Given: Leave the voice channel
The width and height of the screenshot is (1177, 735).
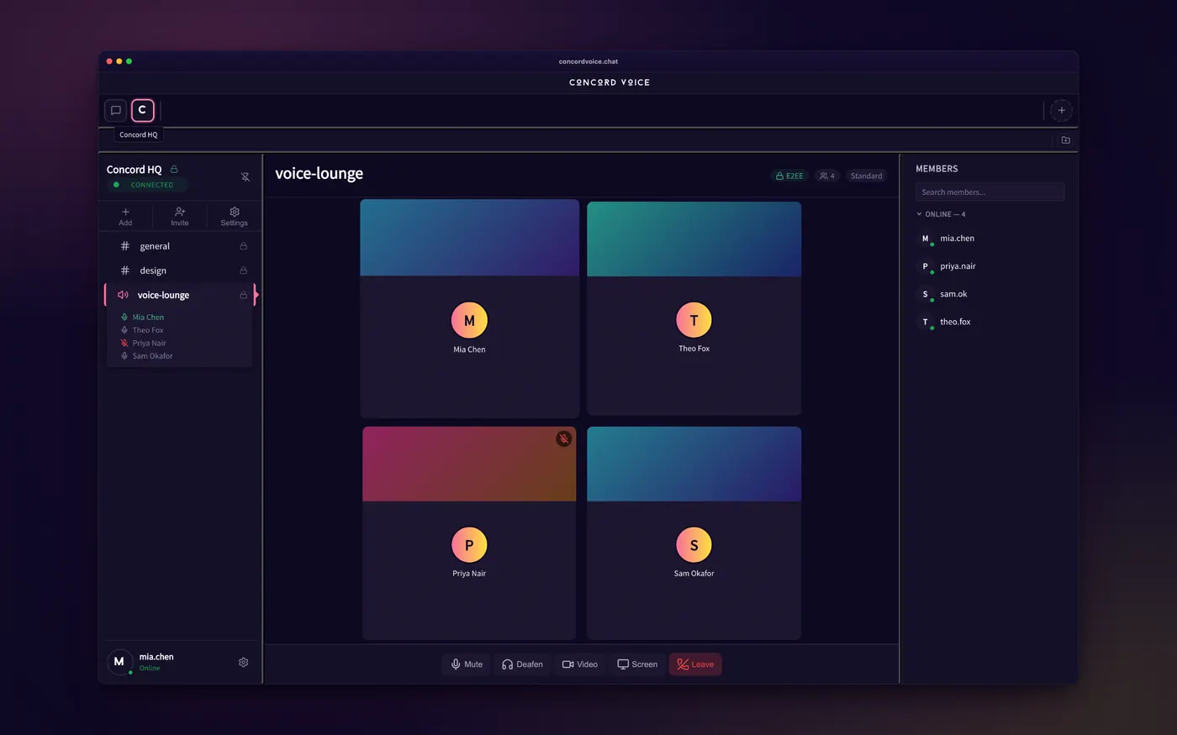Looking at the screenshot, I should click(x=695, y=664).
